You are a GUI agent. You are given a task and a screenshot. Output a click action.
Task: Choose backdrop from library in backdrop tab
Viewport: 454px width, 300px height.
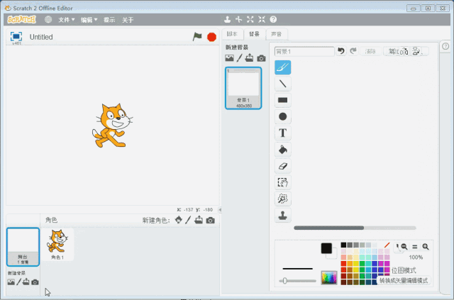(229, 58)
